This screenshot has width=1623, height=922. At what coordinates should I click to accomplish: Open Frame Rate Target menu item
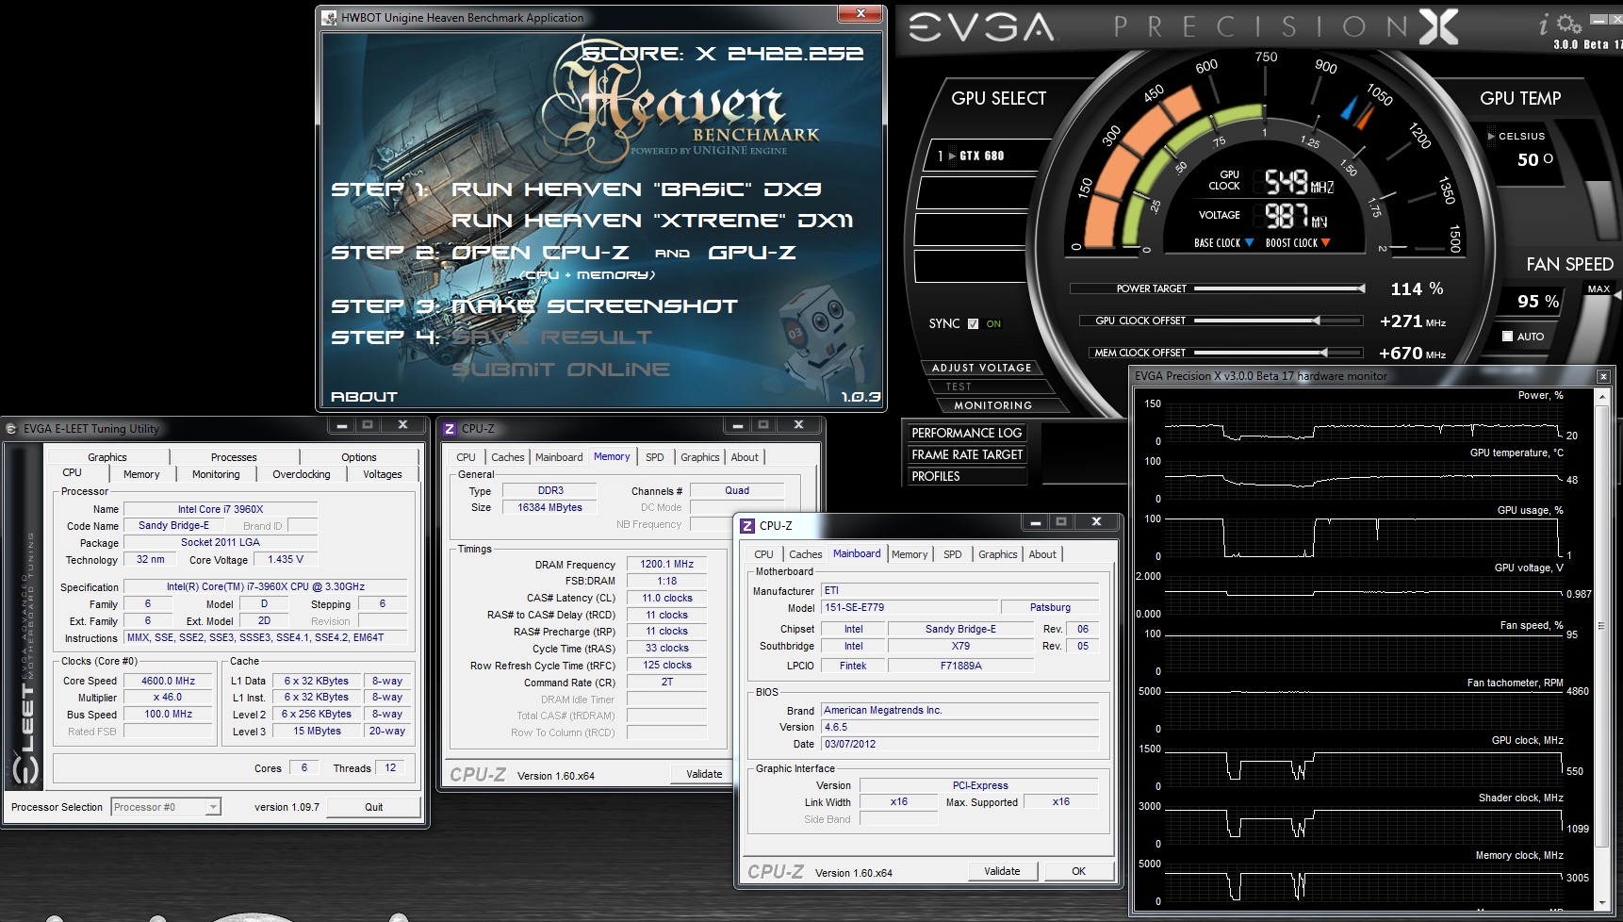coord(966,454)
